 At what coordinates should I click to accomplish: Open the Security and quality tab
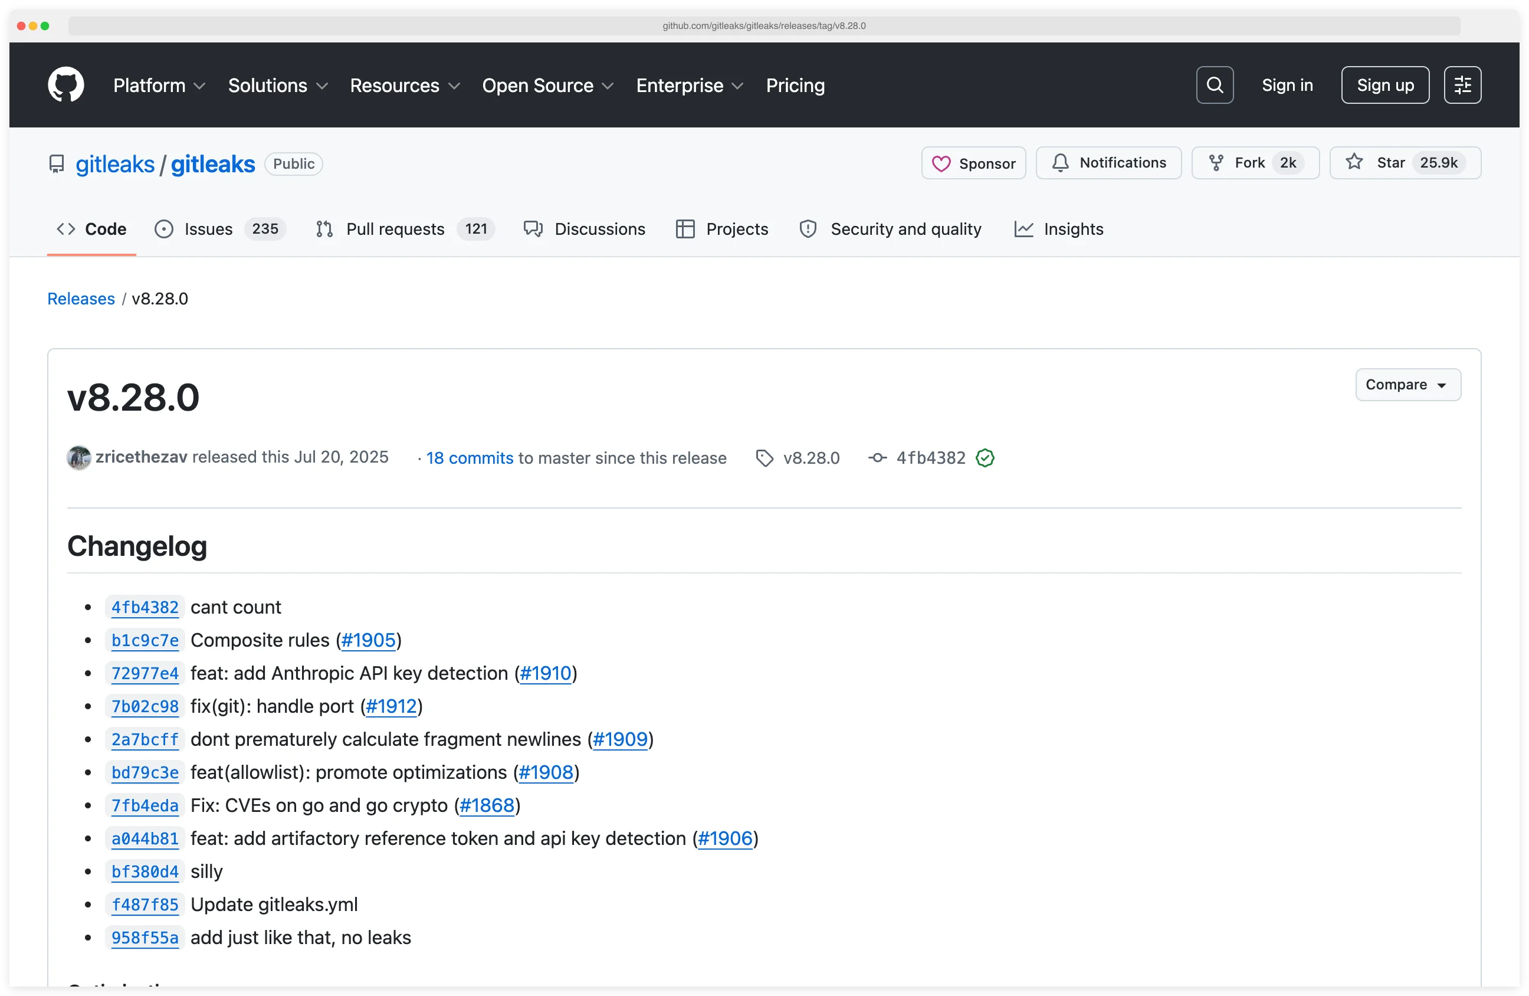[x=905, y=229]
